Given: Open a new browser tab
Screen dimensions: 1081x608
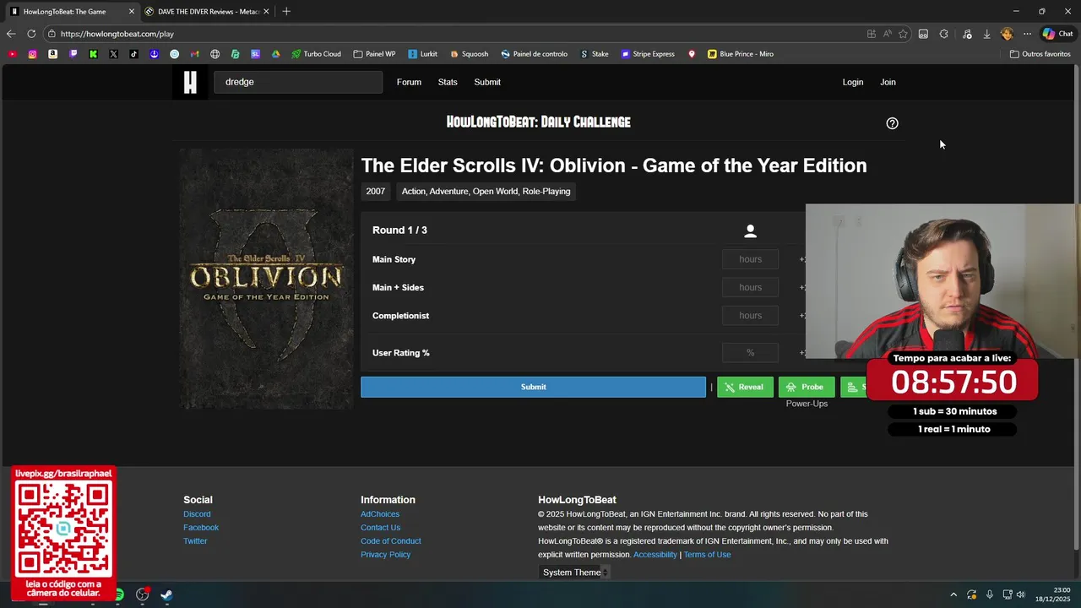Looking at the screenshot, I should [x=286, y=12].
